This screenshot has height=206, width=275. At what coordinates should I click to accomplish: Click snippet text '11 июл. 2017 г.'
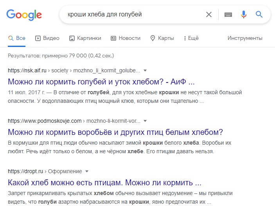pos(26,92)
